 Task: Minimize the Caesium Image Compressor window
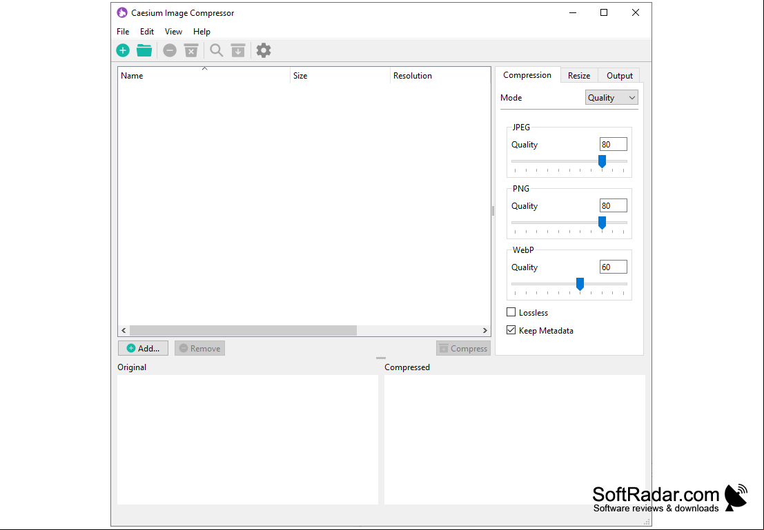[573, 12]
